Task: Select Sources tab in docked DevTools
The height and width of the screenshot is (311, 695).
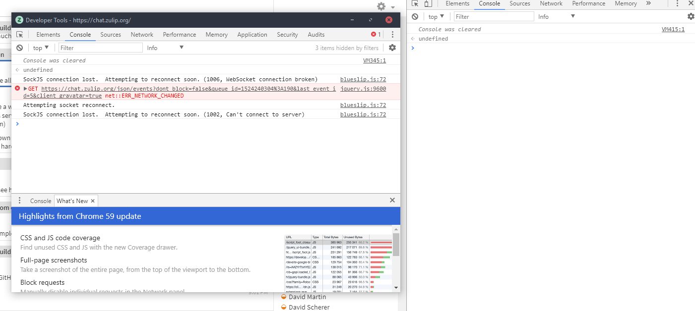Action: 520,3
